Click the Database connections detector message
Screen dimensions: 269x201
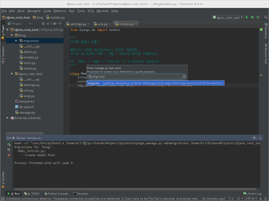tap(115, 199)
